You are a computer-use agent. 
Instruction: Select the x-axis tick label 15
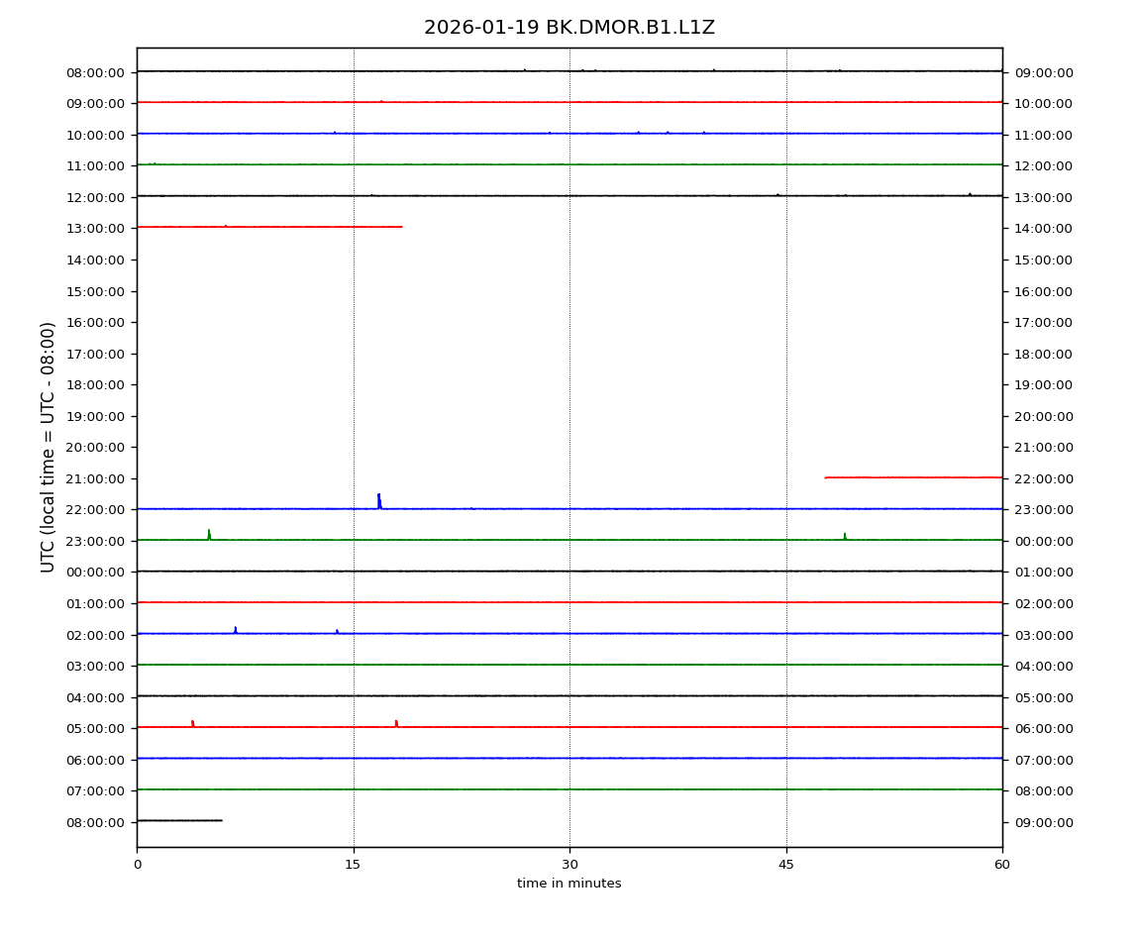pos(353,865)
